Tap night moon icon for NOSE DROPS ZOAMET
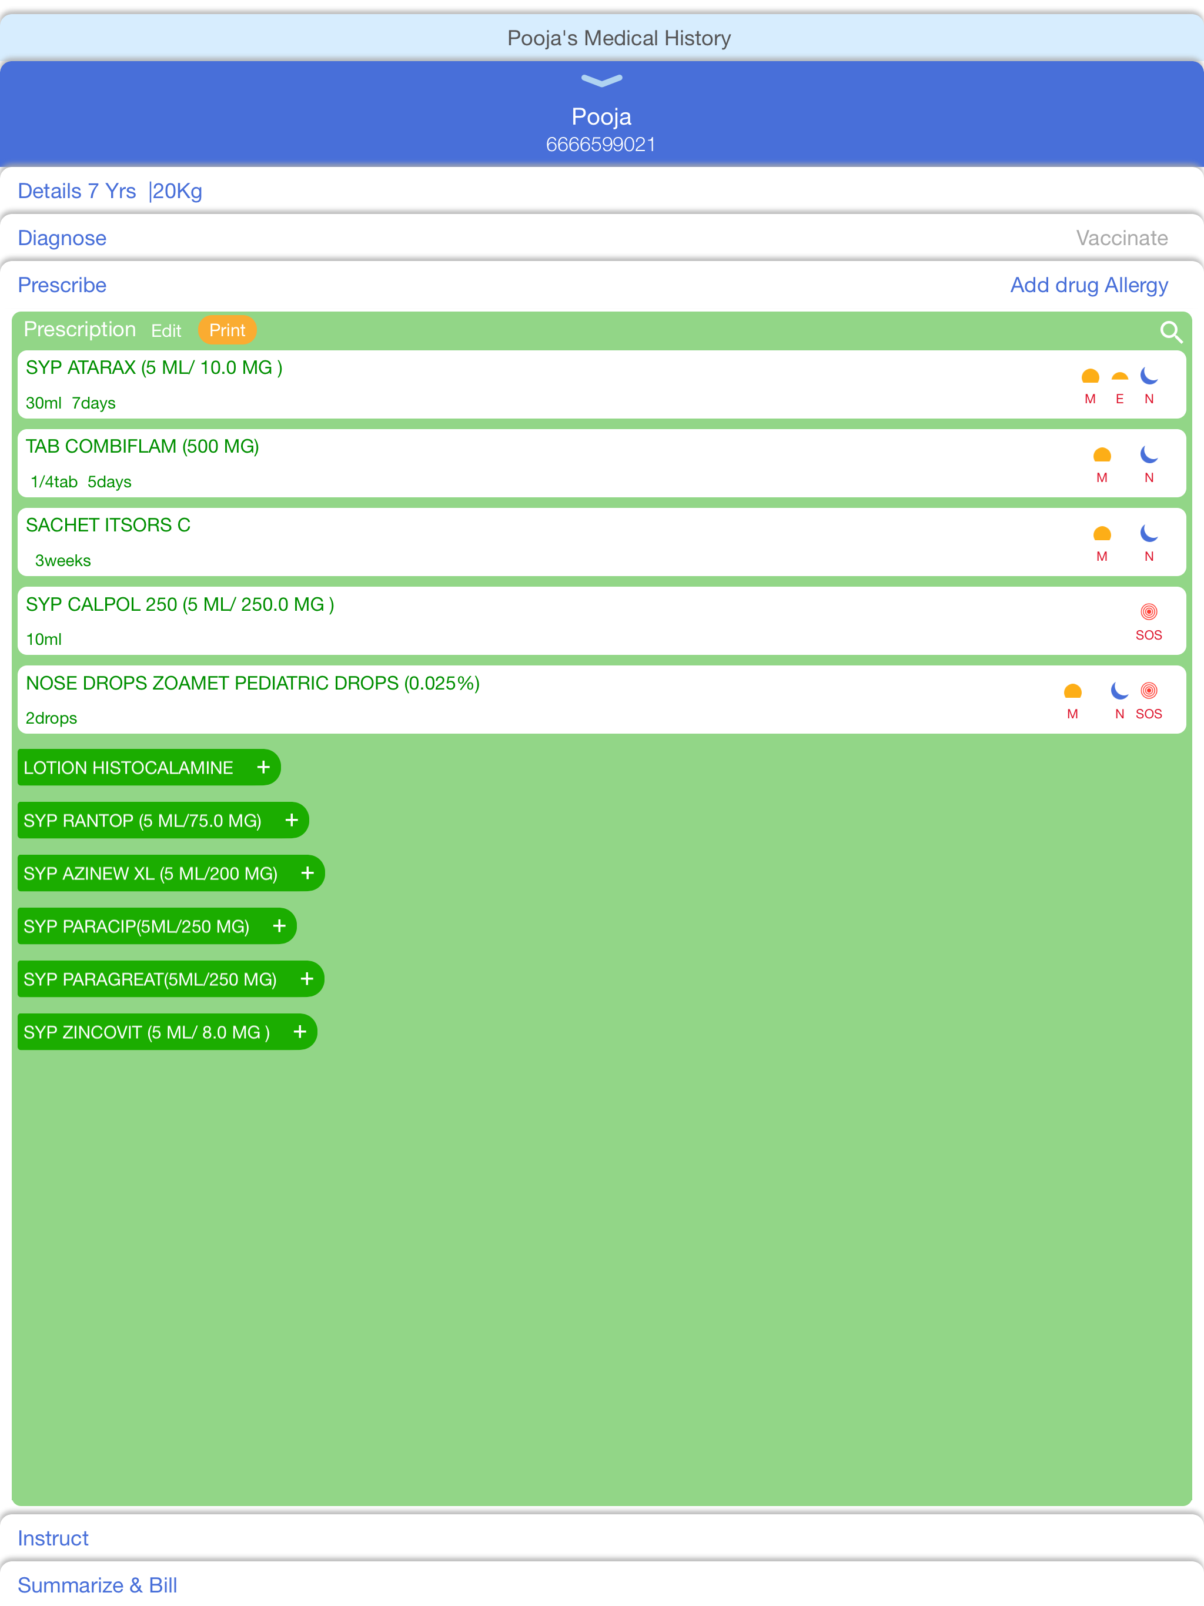 (1120, 691)
